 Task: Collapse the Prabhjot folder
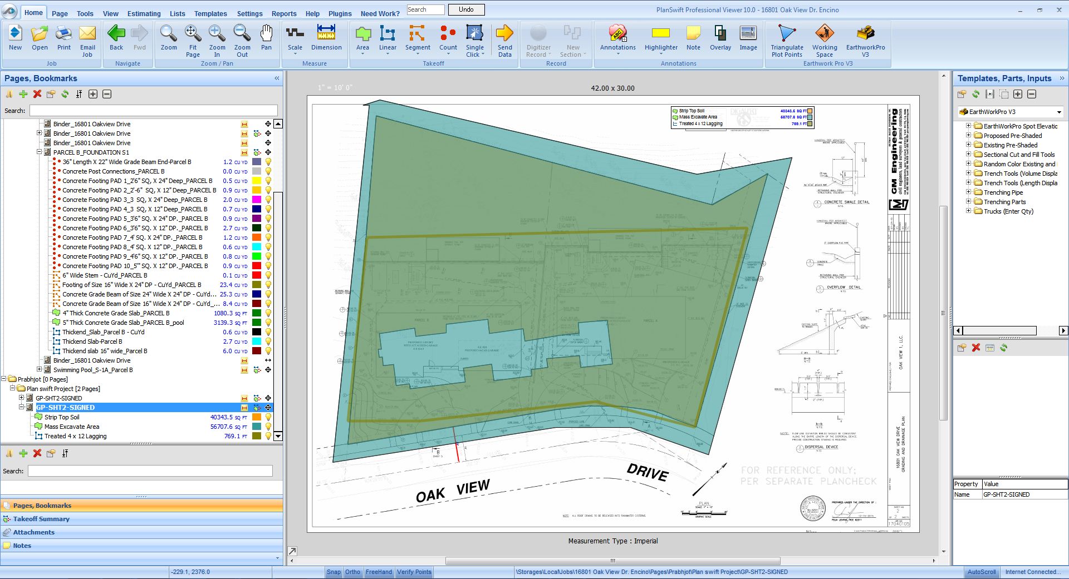click(4, 379)
